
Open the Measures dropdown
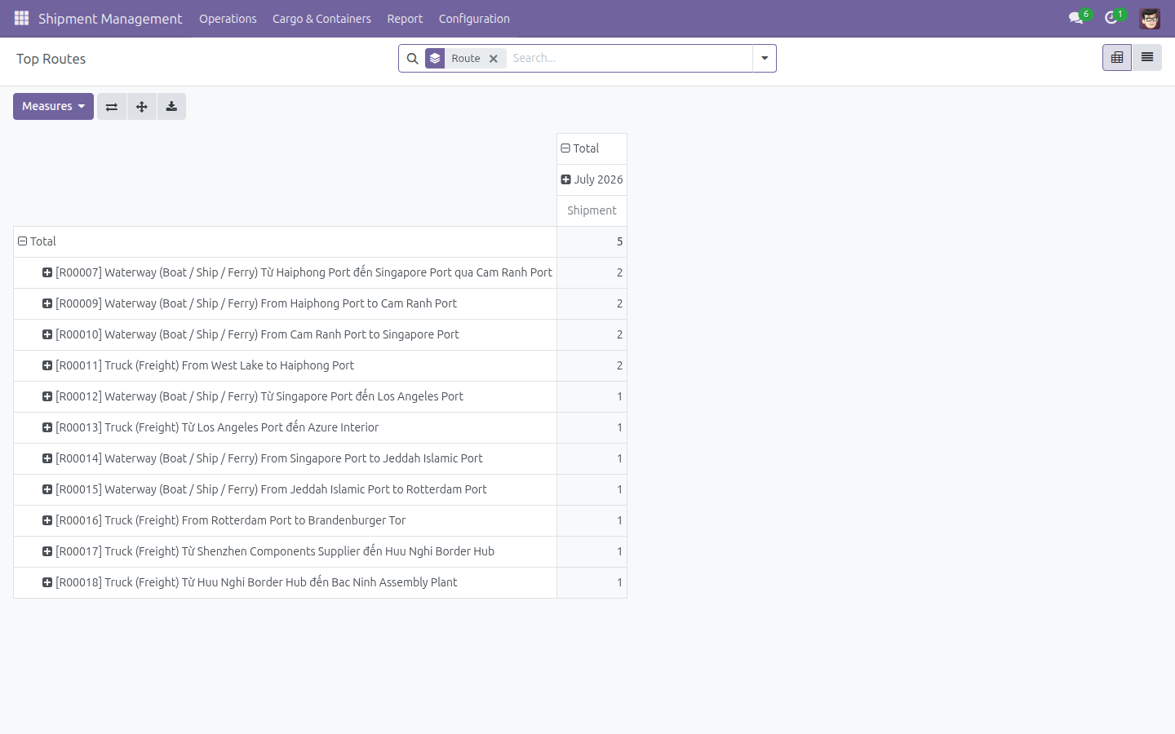click(53, 107)
